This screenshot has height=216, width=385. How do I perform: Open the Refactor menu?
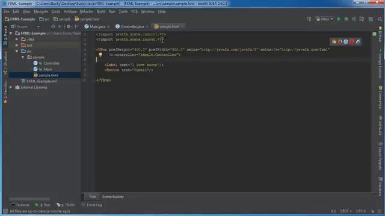(x=87, y=11)
